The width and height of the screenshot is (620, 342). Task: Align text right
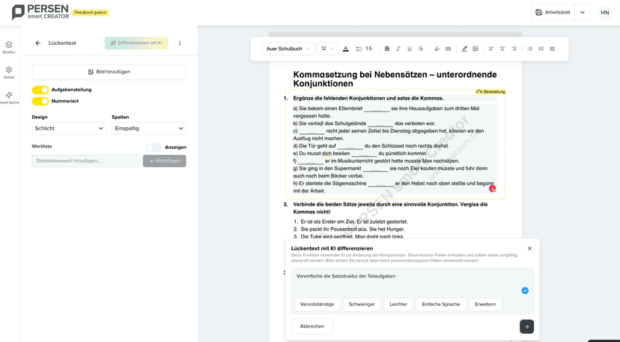(x=514, y=49)
